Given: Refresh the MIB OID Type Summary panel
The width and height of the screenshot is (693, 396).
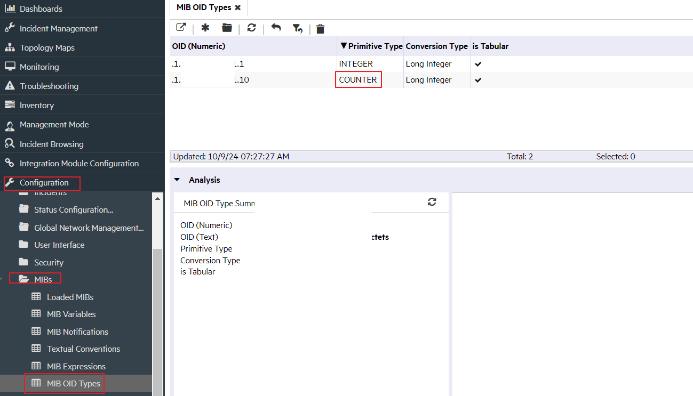Looking at the screenshot, I should 432,202.
